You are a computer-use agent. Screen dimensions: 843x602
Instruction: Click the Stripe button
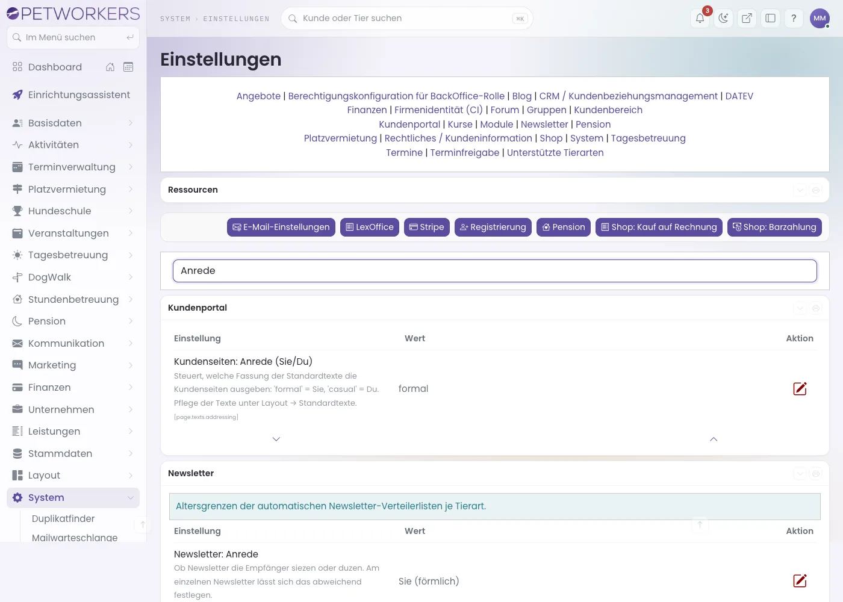[x=427, y=227]
